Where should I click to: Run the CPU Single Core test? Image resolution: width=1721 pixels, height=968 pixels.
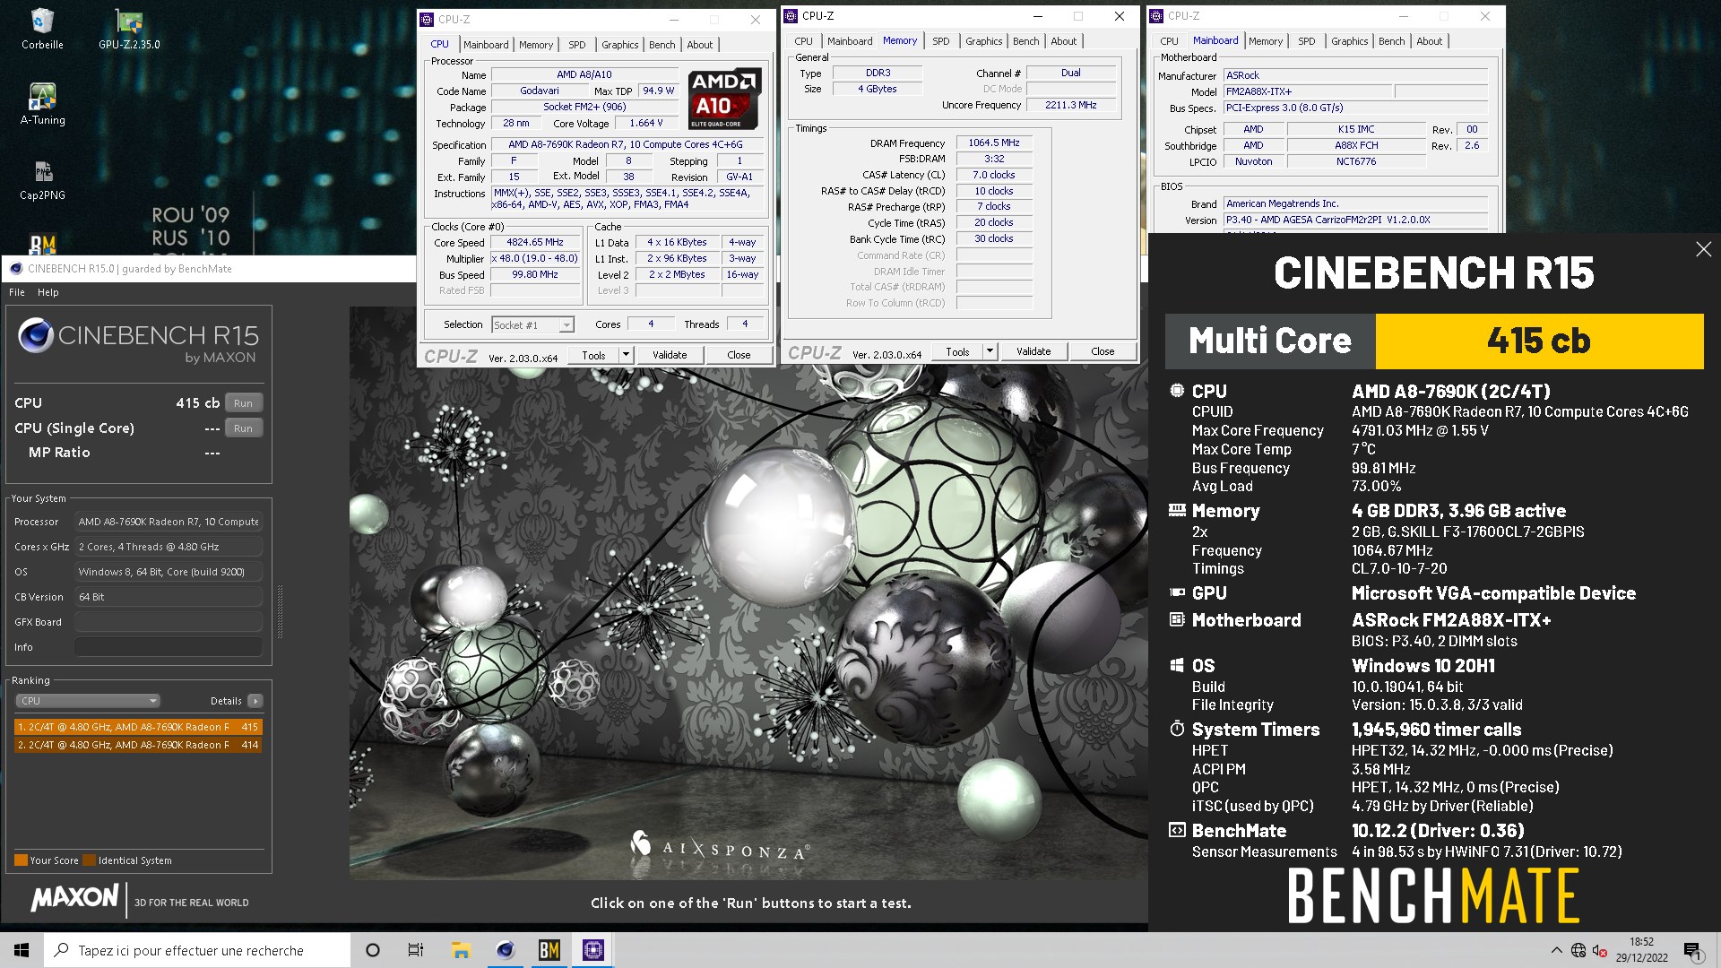pyautogui.click(x=243, y=428)
